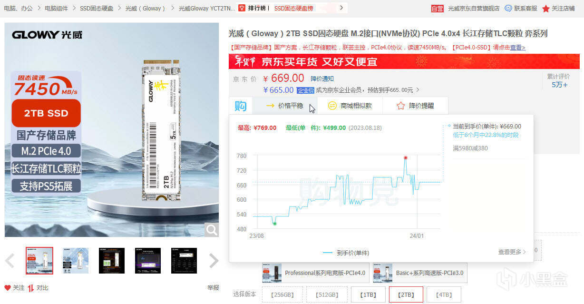
Task: Go to 电脑组件 breadcrumb
Action: [56, 8]
